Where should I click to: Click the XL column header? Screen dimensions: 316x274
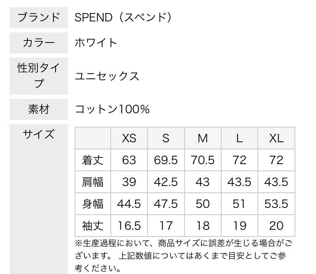pyautogui.click(x=276, y=138)
